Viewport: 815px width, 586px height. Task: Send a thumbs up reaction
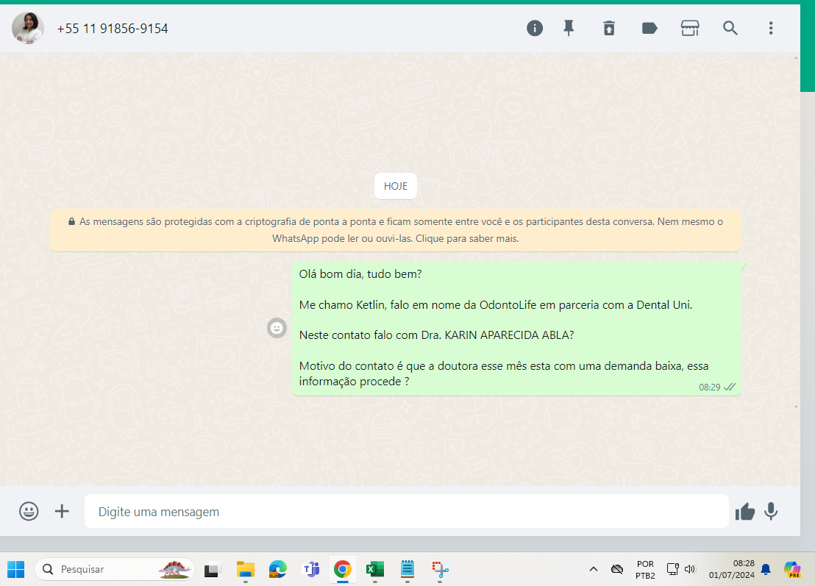click(x=745, y=512)
